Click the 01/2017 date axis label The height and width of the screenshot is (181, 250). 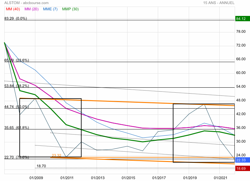pyautogui.click(x=159, y=178)
